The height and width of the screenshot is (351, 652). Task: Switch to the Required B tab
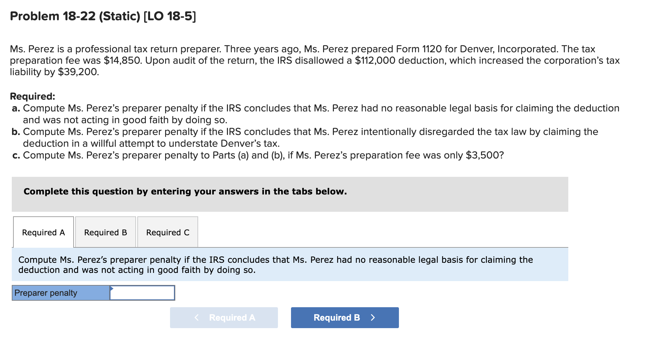[x=105, y=232]
